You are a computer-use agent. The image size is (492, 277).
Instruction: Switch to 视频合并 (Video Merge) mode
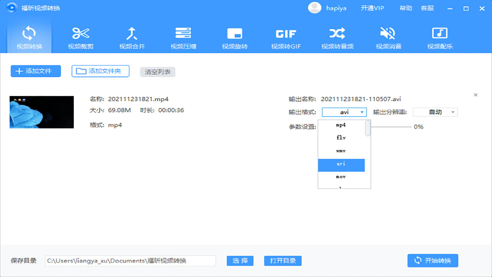pos(132,37)
